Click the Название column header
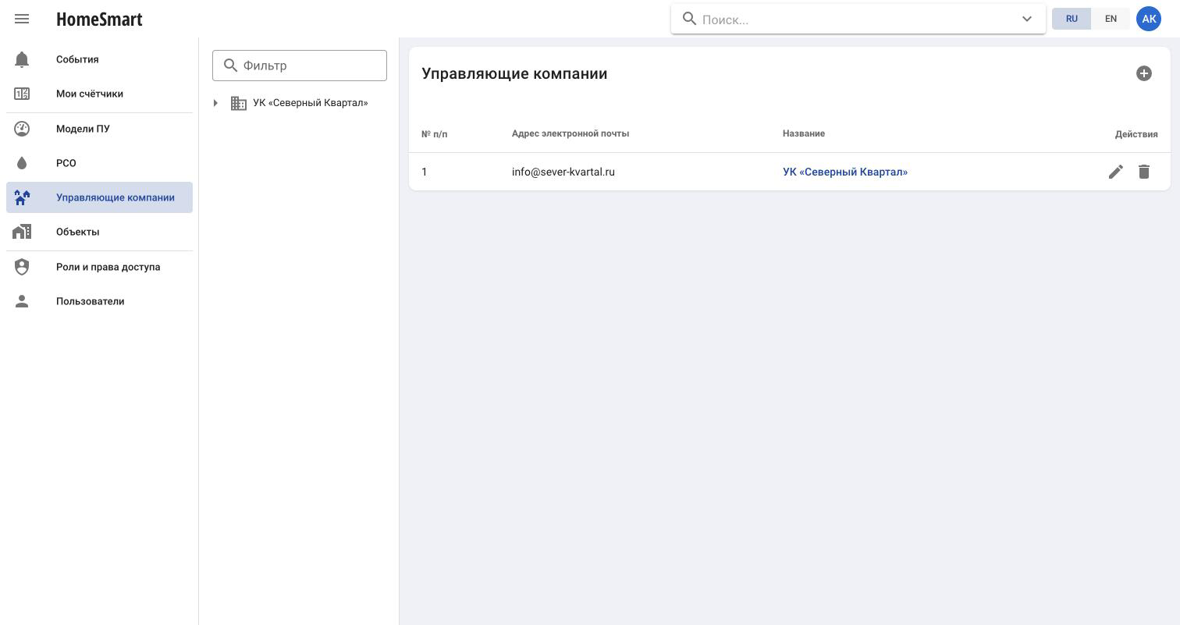Image resolution: width=1180 pixels, height=625 pixels. (x=804, y=133)
